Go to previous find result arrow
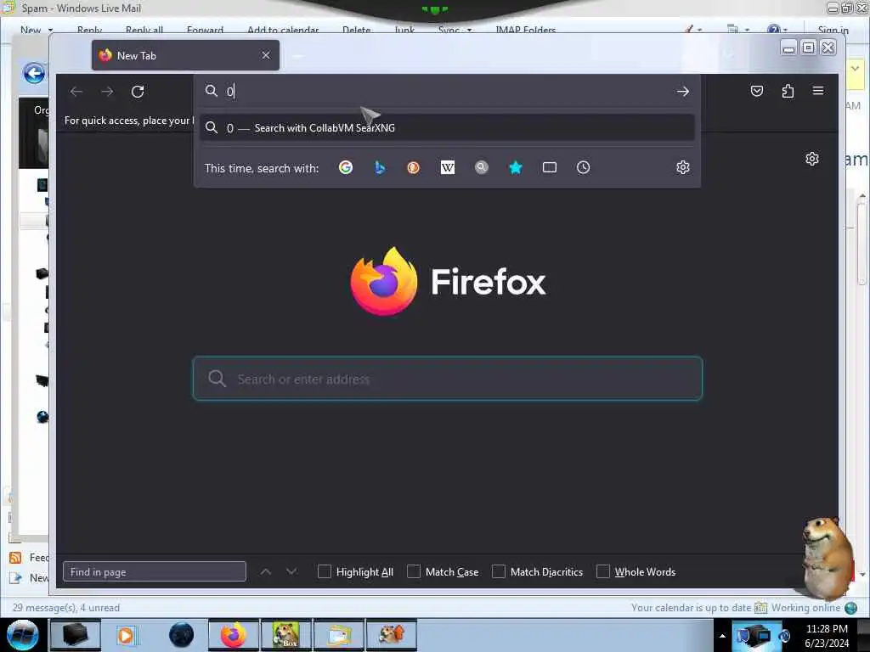This screenshot has width=870, height=652. 266,571
